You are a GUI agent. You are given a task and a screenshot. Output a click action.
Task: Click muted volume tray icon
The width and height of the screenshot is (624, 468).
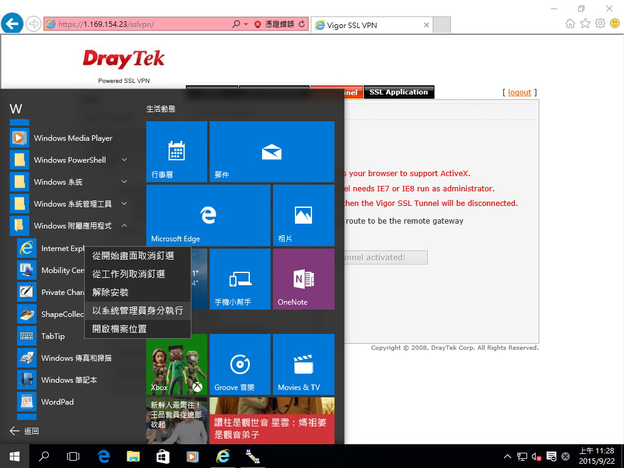(536, 456)
